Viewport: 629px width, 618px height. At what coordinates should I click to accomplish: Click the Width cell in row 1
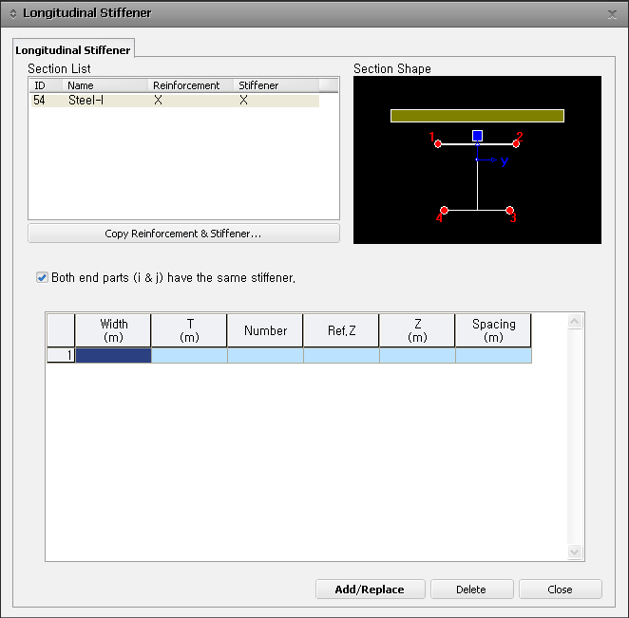(x=113, y=355)
